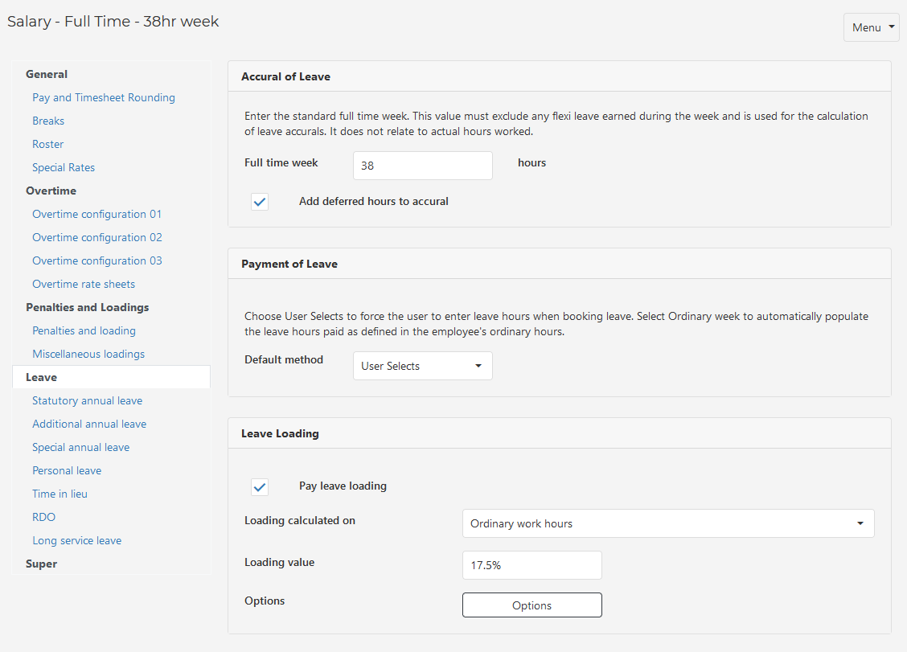Uncheck the Pay leave loading checkbox

260,486
